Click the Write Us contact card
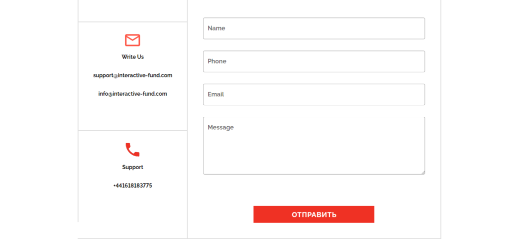 (x=132, y=76)
